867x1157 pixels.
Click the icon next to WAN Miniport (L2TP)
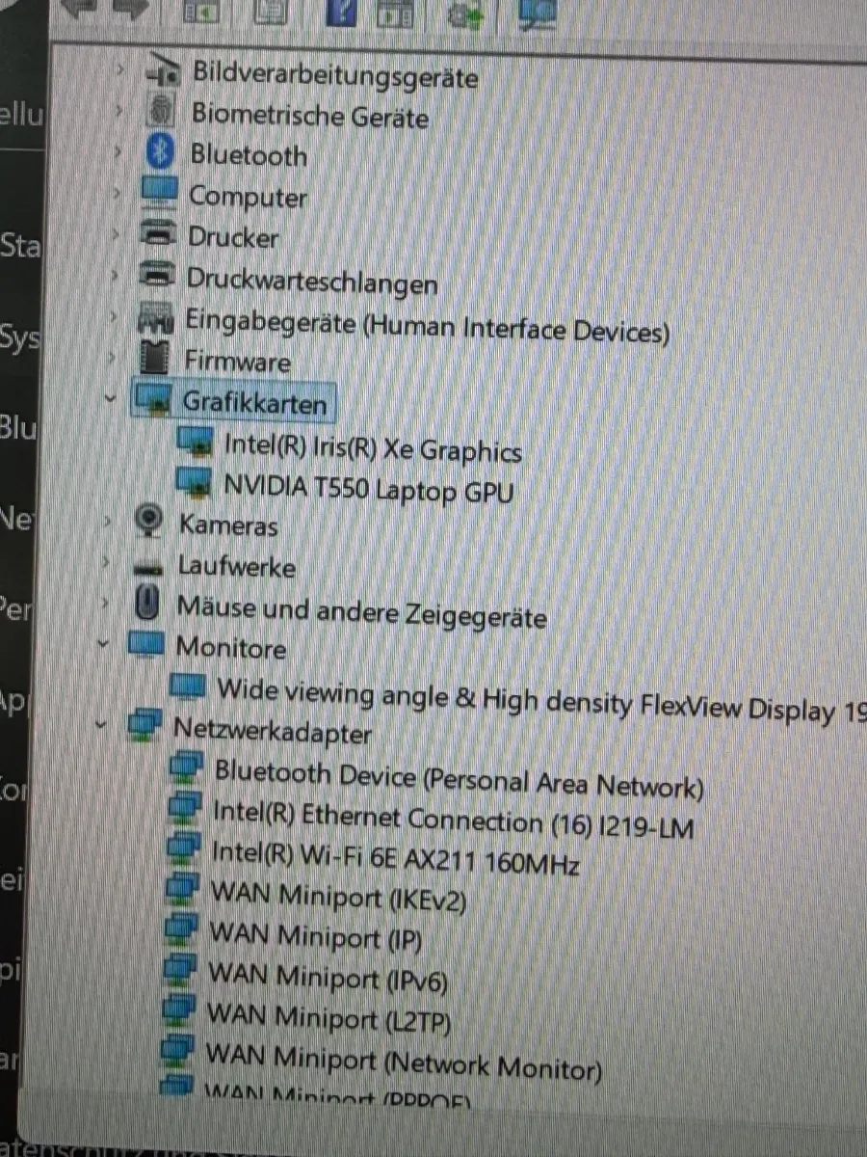pos(178,1012)
